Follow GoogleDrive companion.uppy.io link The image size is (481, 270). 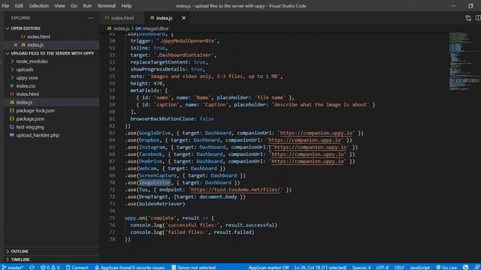click(316, 133)
